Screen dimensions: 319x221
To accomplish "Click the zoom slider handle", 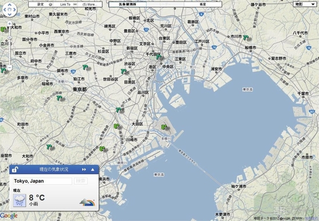I will [10, 37].
